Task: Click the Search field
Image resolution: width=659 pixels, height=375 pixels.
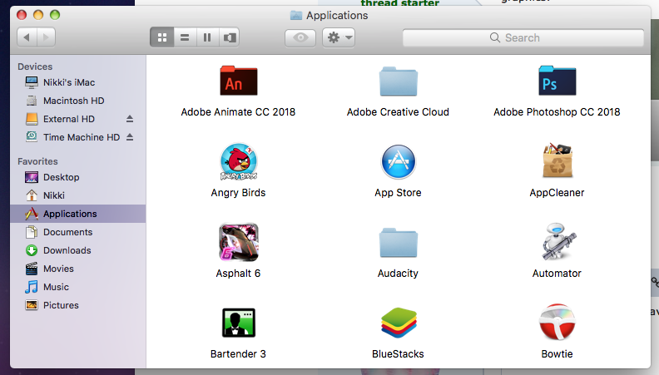Action: coord(523,37)
